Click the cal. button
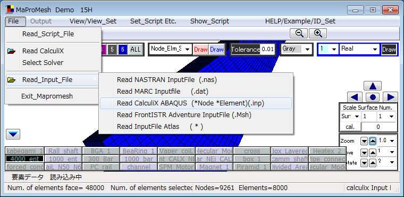 (x=350, y=127)
